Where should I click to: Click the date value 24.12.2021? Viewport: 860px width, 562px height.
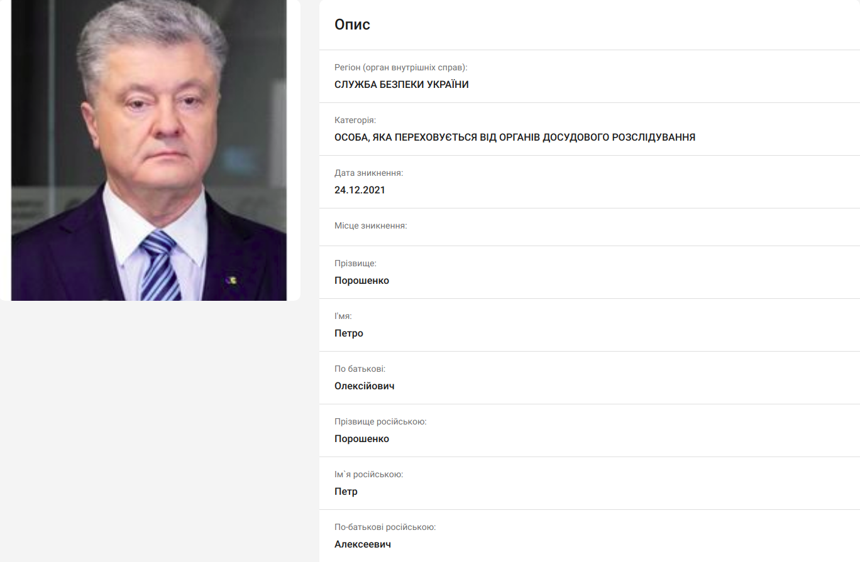coord(360,190)
